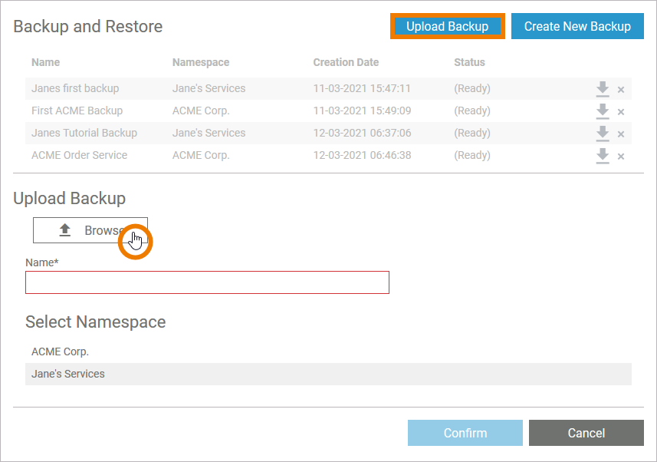This screenshot has width=657, height=462.
Task: Cancel the upload backup dialog
Action: click(x=586, y=433)
